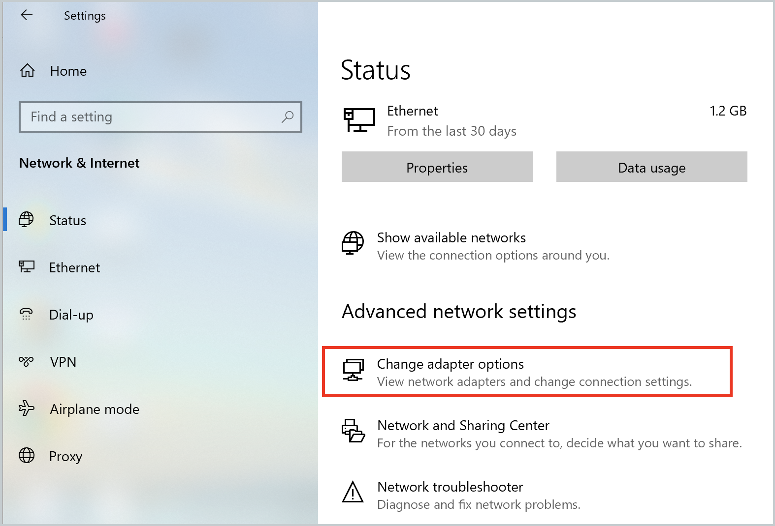Open Network and Sharing Center link
Viewport: 775px width, 526px height.
point(463,426)
